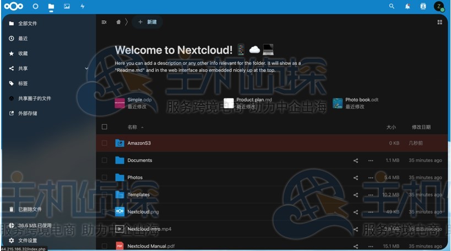Image resolution: width=451 pixels, height=251 pixels.
Task: Open Nextcloud Manual.pdf file
Action: click(x=151, y=246)
